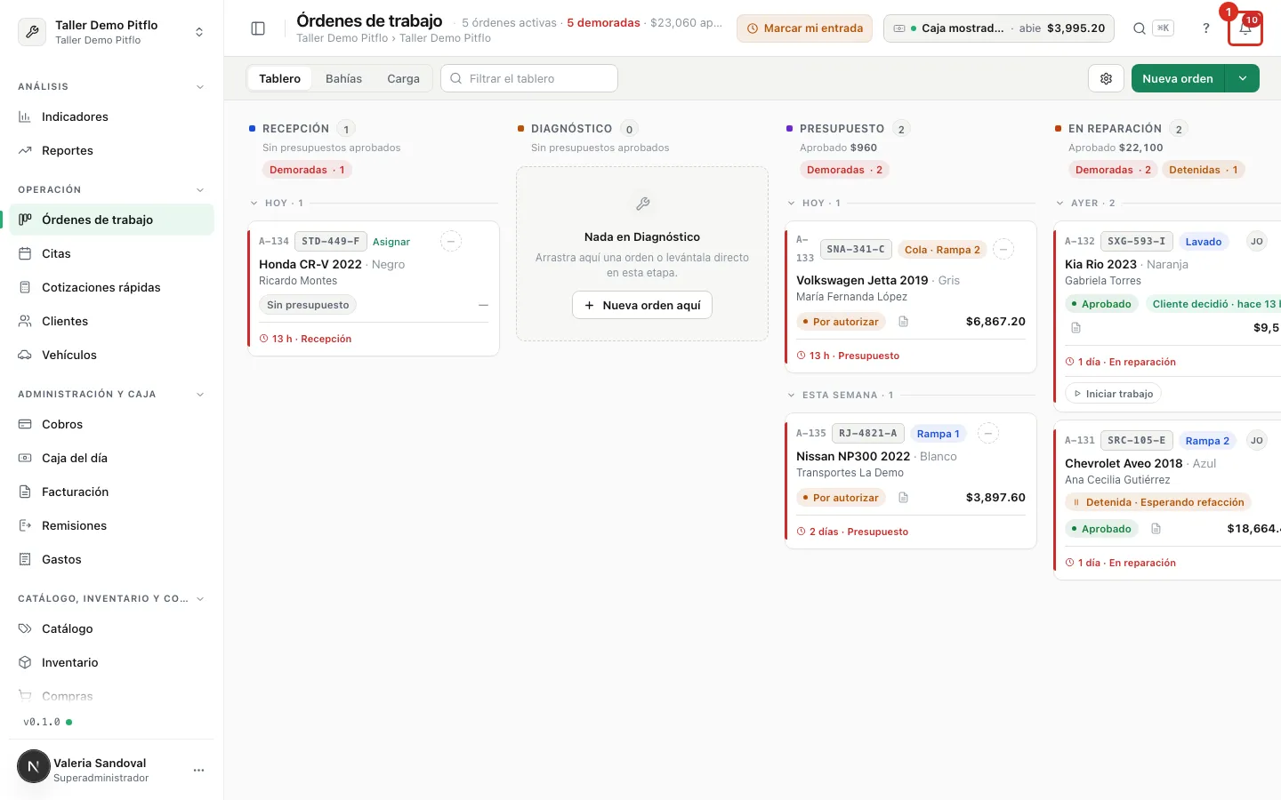Viewport: 1281px width, 800px height.
Task: Focus the Filtrar el tablero field
Action: [529, 78]
